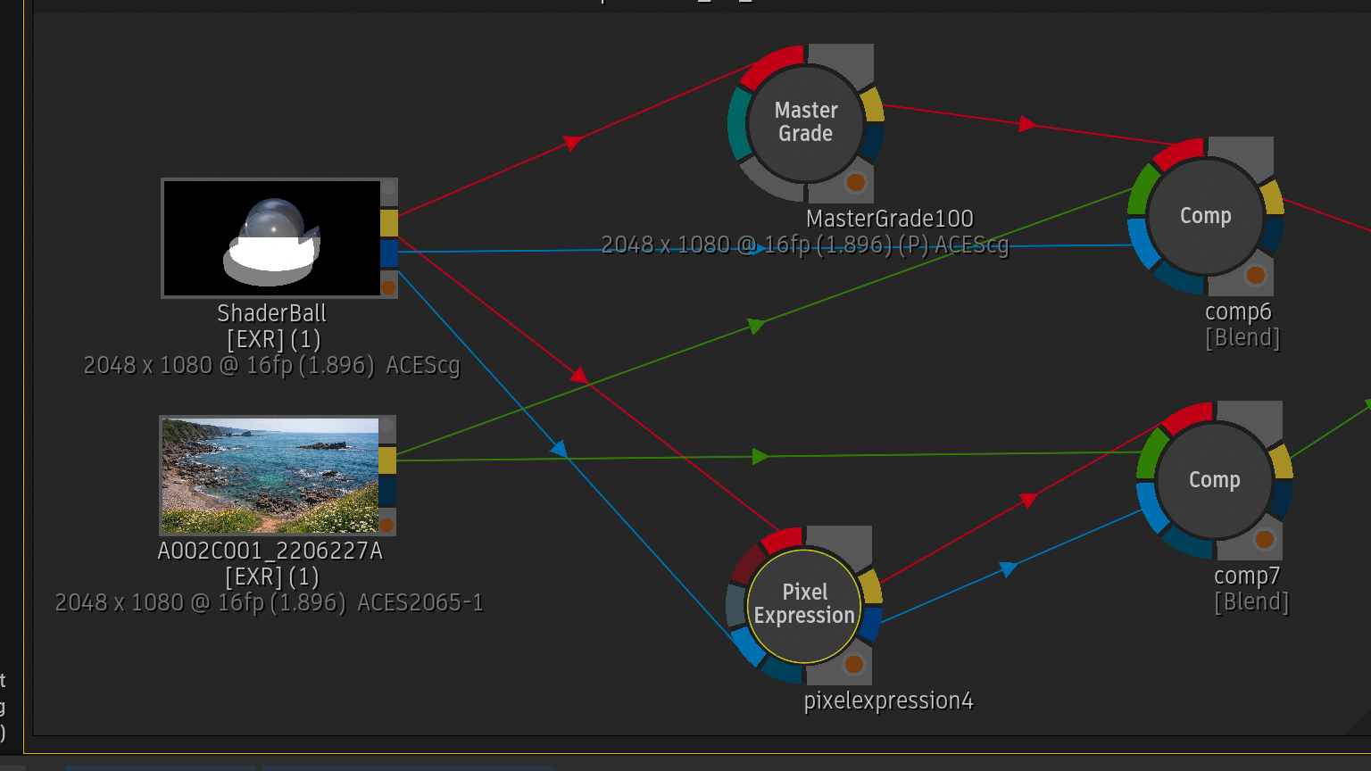Screen dimensions: 1371x771
Task: Select the Pixel Expression node circle
Action: [x=804, y=605]
